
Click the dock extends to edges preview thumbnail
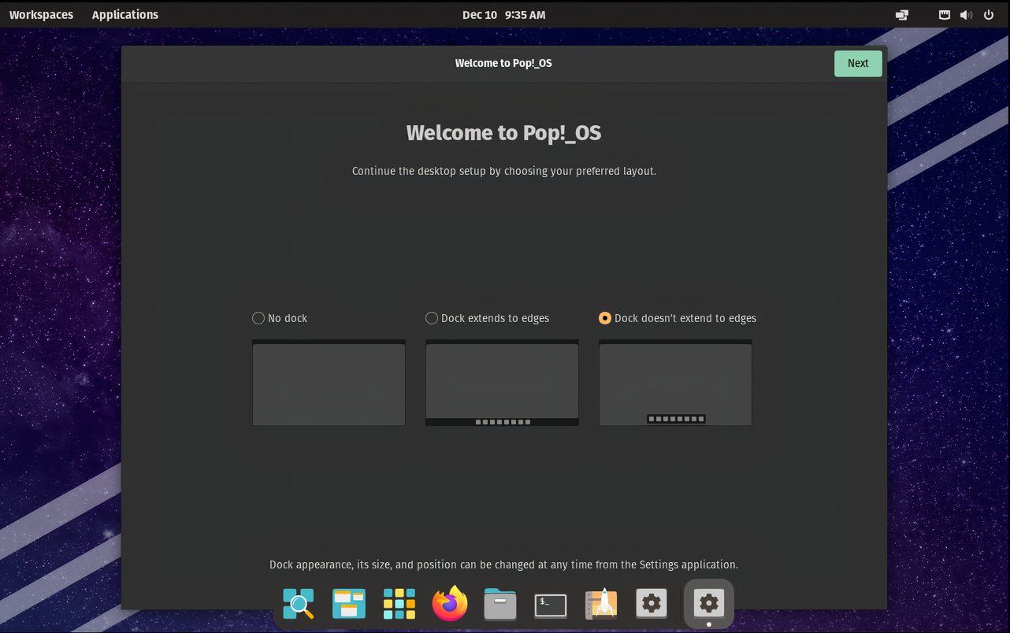tap(502, 383)
